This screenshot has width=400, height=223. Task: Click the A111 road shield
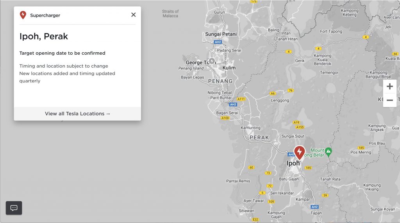tap(241, 99)
